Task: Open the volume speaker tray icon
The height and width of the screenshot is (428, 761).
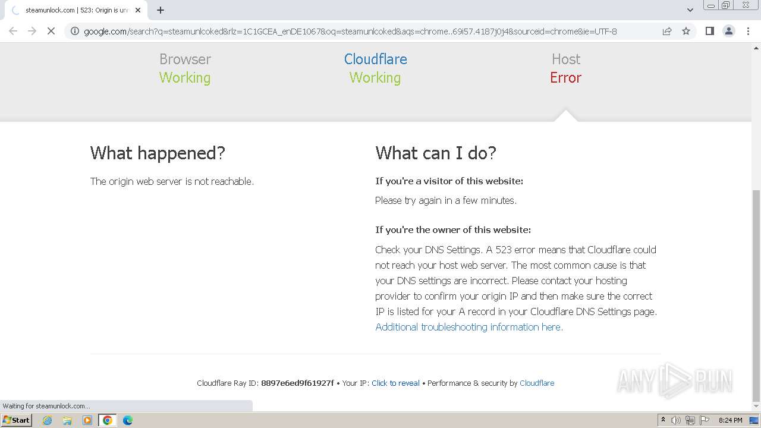Action: (676, 420)
